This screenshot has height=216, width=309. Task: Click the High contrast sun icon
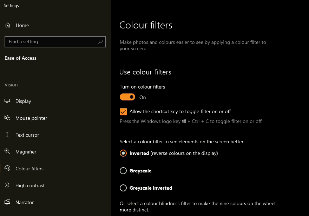coord(7,185)
